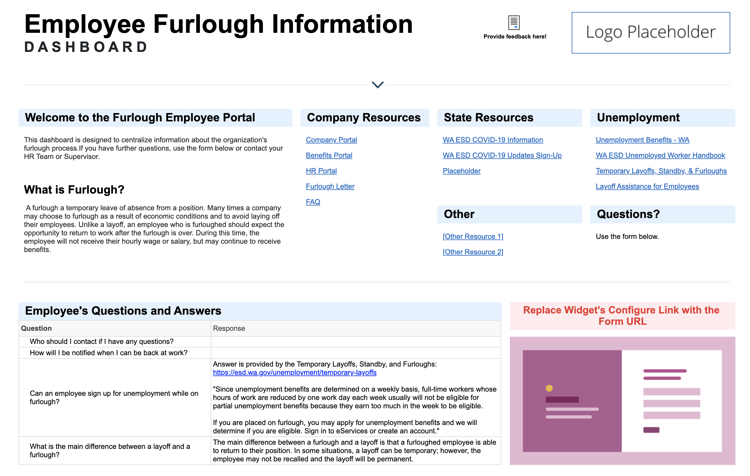Click the Question column header
This screenshot has width=750, height=476.
[x=36, y=328]
